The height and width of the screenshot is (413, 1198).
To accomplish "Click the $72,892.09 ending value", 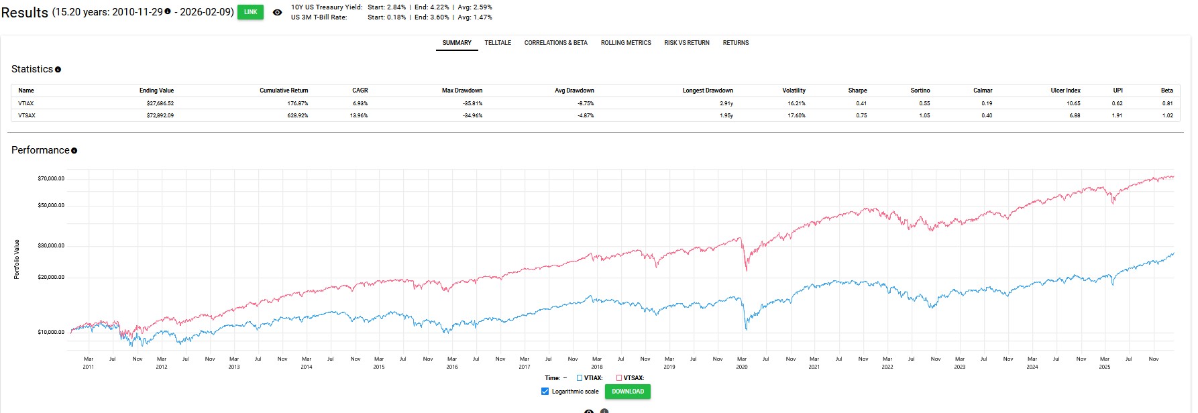I will 160,116.
